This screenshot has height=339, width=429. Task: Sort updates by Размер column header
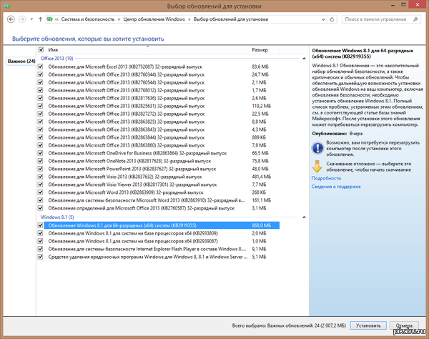click(x=260, y=50)
